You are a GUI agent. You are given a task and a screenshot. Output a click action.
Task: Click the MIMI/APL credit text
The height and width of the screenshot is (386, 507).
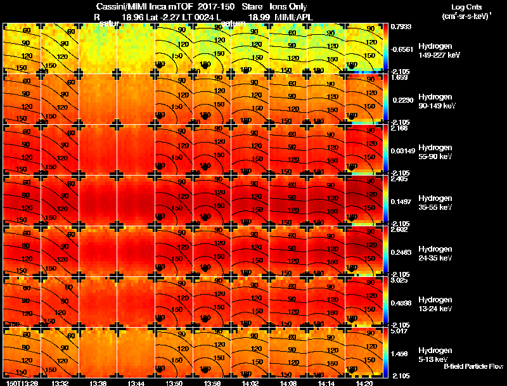tap(293, 18)
